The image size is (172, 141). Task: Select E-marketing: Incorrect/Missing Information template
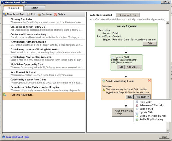click(x=44, y=51)
